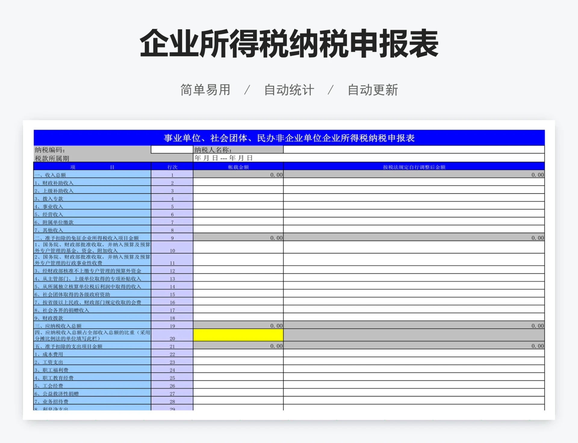
Task: Select the 成本费用 row label
Action: pyautogui.click(x=90, y=354)
